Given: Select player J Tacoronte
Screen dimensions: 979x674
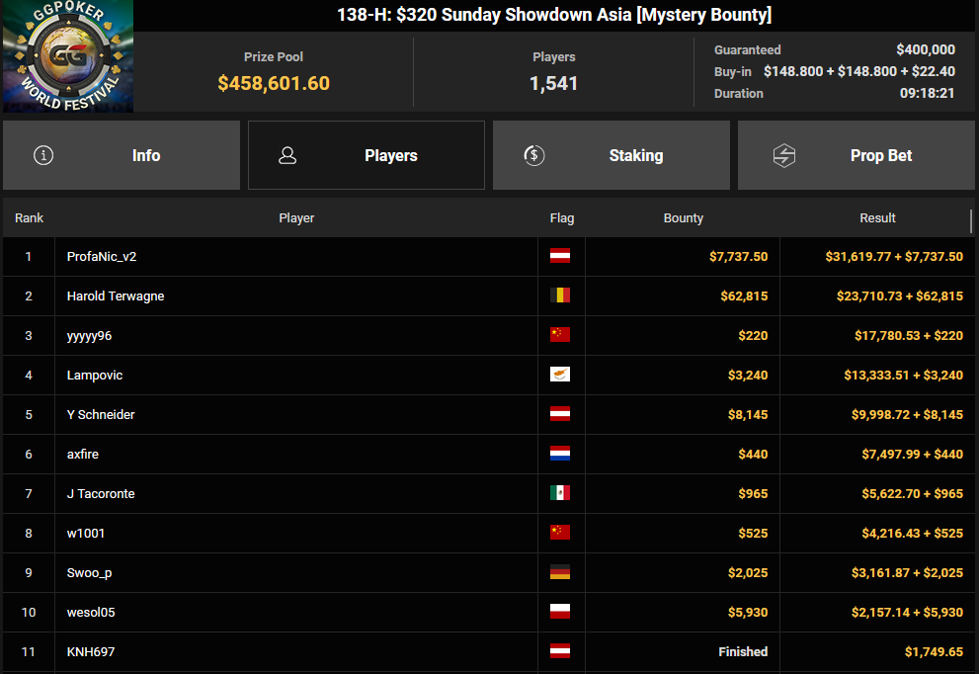Looking at the screenshot, I should click(101, 493).
